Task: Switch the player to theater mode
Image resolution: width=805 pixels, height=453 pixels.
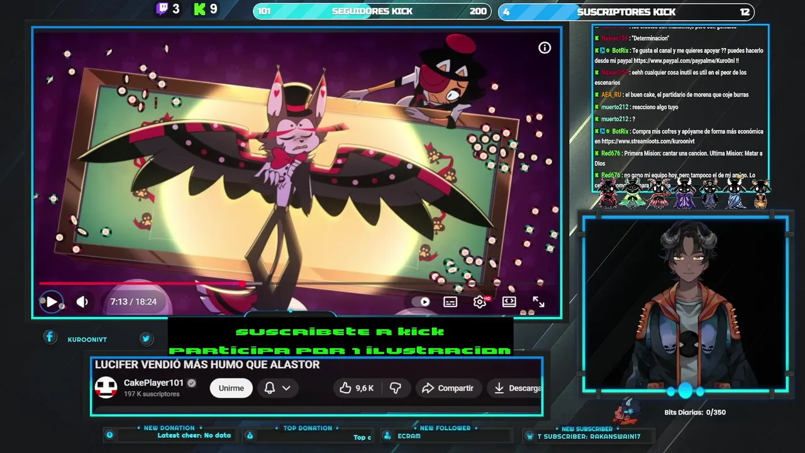Action: pos(509,302)
